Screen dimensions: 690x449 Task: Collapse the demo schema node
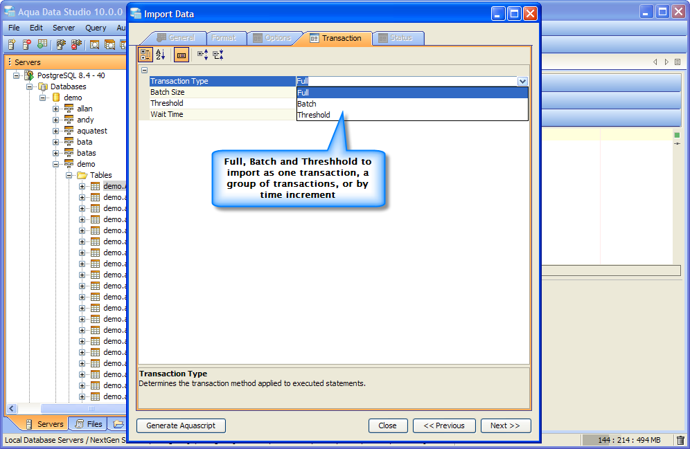(56, 164)
